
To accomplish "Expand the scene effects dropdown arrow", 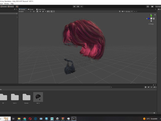I will (x=45, y=11).
